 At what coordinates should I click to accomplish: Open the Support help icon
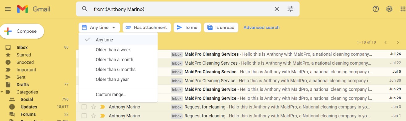(376, 9)
